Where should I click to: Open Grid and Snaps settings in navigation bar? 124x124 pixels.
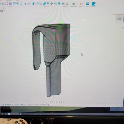tap(62, 102)
